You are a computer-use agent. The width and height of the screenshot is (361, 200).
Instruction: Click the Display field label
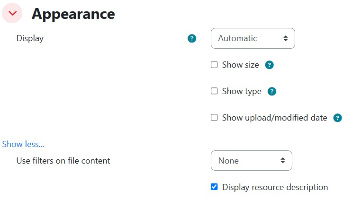tap(30, 38)
